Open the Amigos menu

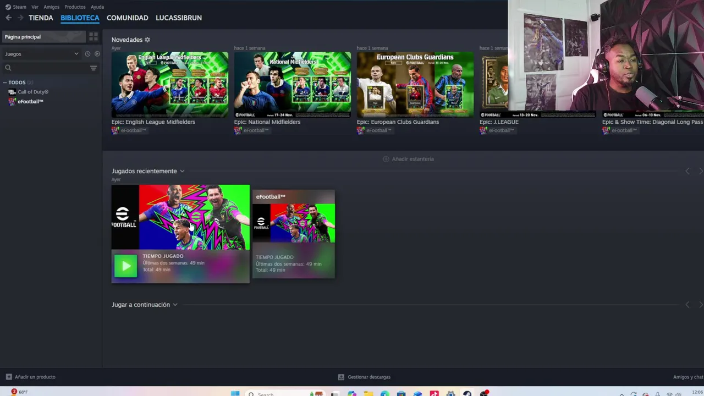click(x=51, y=7)
